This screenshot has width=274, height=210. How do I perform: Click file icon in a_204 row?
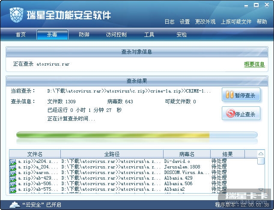pos(12,168)
